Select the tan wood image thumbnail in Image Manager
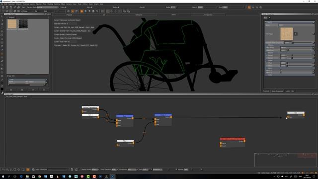The width and height of the screenshot is (318, 179). point(12,24)
